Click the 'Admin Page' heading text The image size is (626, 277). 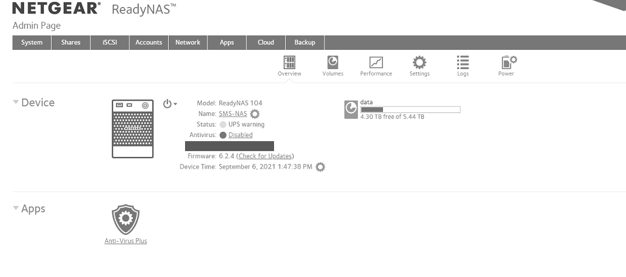coord(36,26)
